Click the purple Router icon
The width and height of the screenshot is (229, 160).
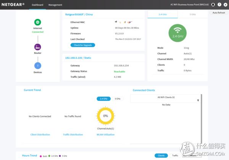click(x=38, y=47)
